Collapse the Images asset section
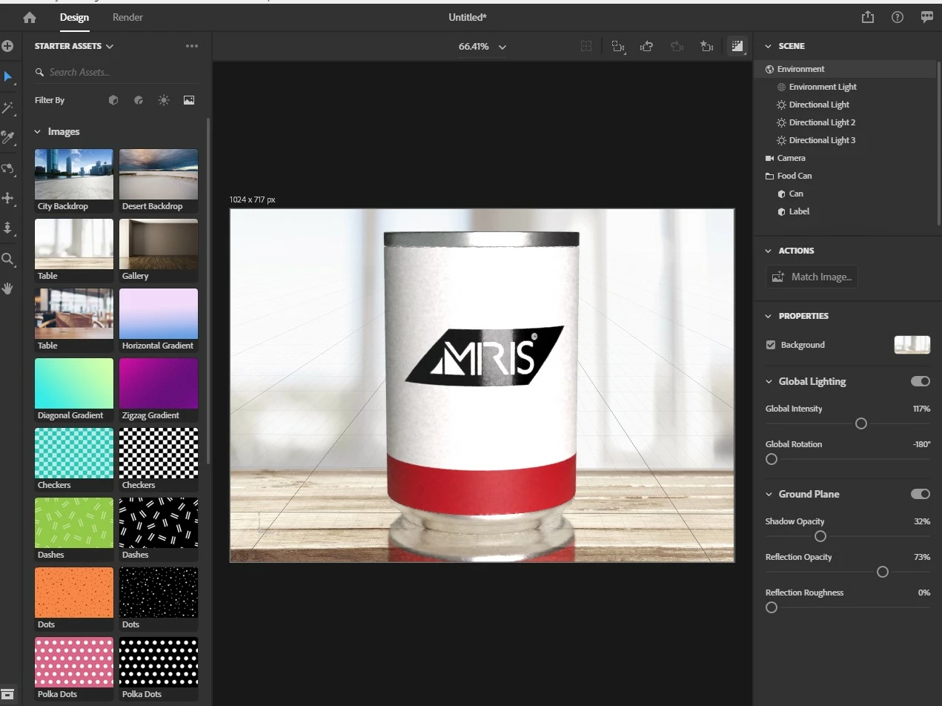The width and height of the screenshot is (942, 706). [x=38, y=132]
